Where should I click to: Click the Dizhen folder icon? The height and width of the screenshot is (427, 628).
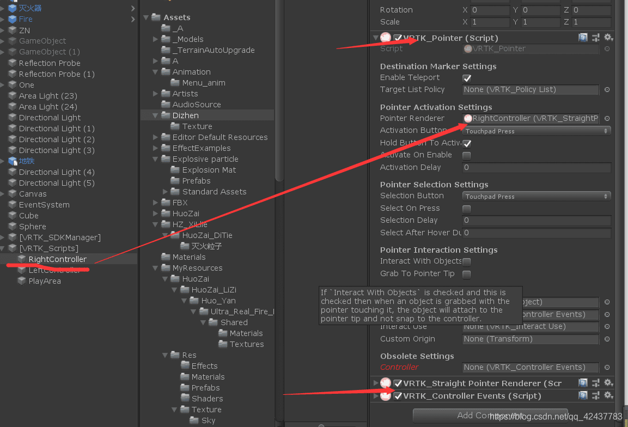coord(166,115)
